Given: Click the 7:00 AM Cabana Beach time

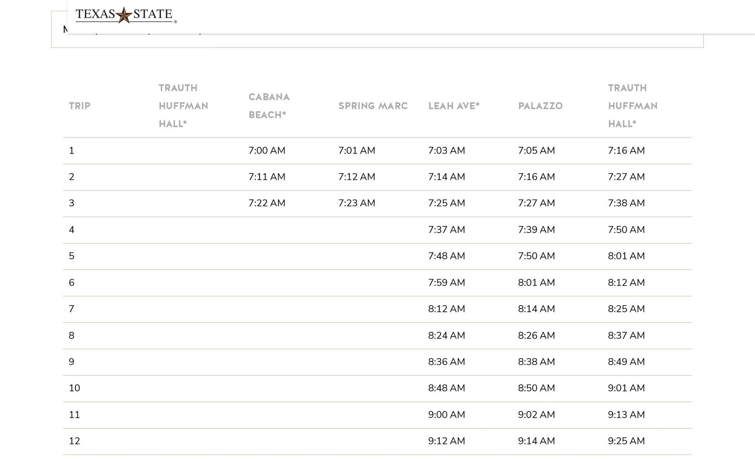Looking at the screenshot, I should 267,151.
